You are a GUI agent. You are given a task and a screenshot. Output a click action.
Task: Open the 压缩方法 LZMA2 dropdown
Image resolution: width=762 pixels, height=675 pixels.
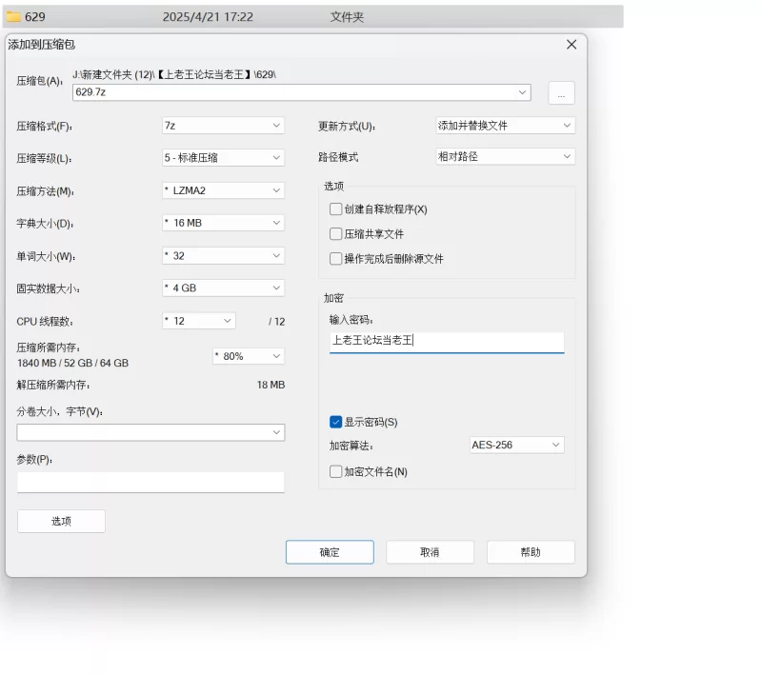coord(223,190)
